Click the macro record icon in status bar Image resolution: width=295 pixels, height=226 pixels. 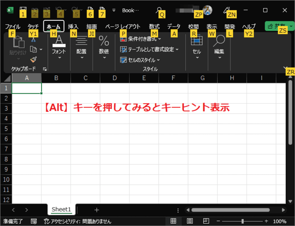[34, 221]
